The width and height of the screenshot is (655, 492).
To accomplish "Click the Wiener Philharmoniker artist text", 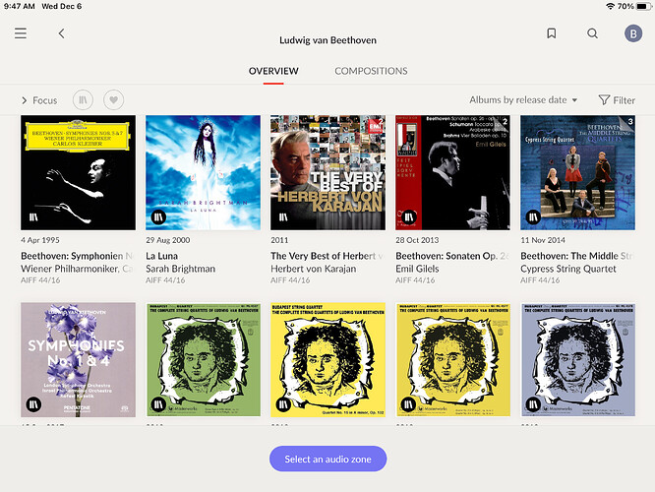I will [78, 269].
